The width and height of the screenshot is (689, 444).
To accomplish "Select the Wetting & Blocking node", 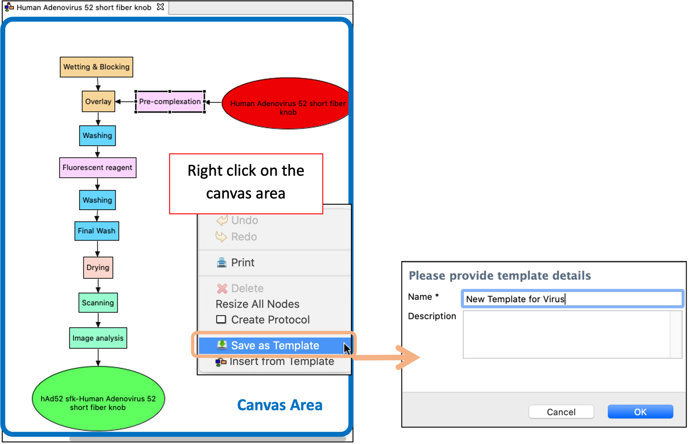I will (96, 67).
